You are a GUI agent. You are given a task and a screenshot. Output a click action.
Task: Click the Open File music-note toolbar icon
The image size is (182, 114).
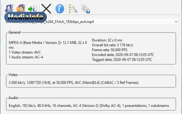9,8
